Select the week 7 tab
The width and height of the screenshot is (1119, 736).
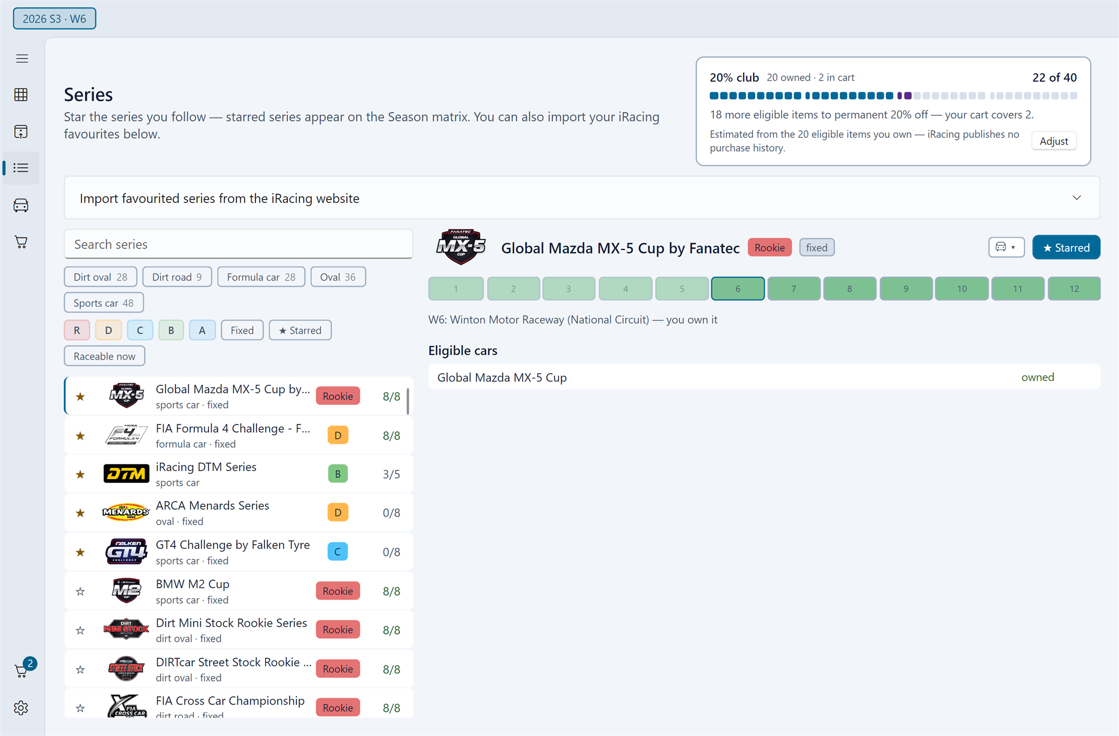794,289
